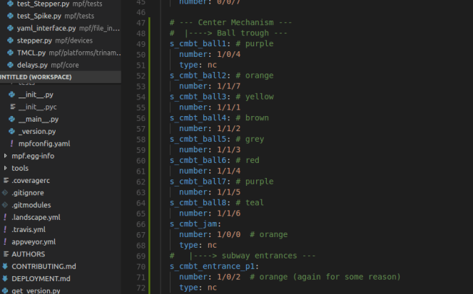Image resolution: width=473 pixels, height=294 pixels.
Task: Click the '(again for some reason)' comment
Action: [347, 277]
